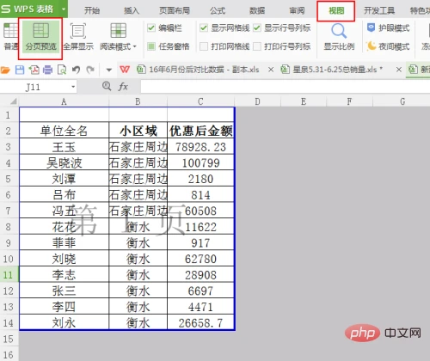
Task: Select row 15 header
Action: 9,339
